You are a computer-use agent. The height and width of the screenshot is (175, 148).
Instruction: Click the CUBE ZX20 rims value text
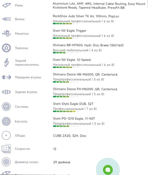tap(70, 136)
